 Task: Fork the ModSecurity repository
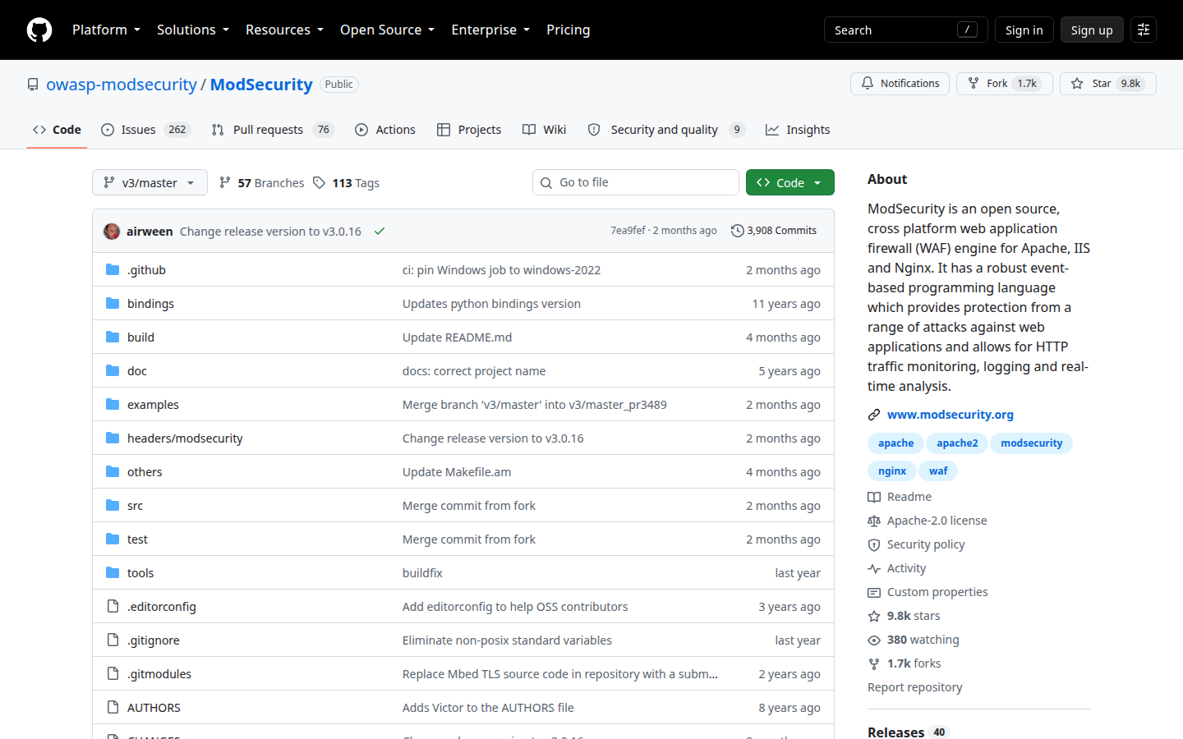[1004, 84]
